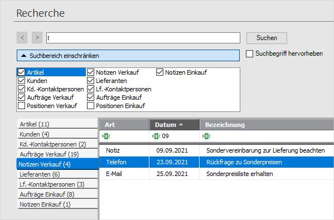Image resolution: width=334 pixels, height=220 pixels.
Task: Open the Kd.-Kontaktpersonen (2) results tab
Action: (58, 144)
